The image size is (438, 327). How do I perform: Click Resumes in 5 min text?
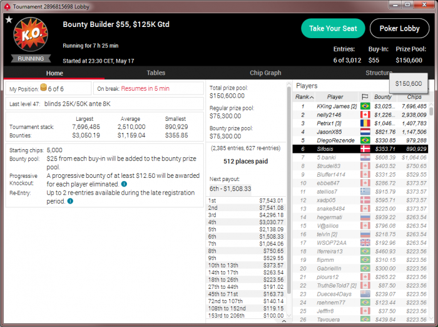click(x=145, y=89)
